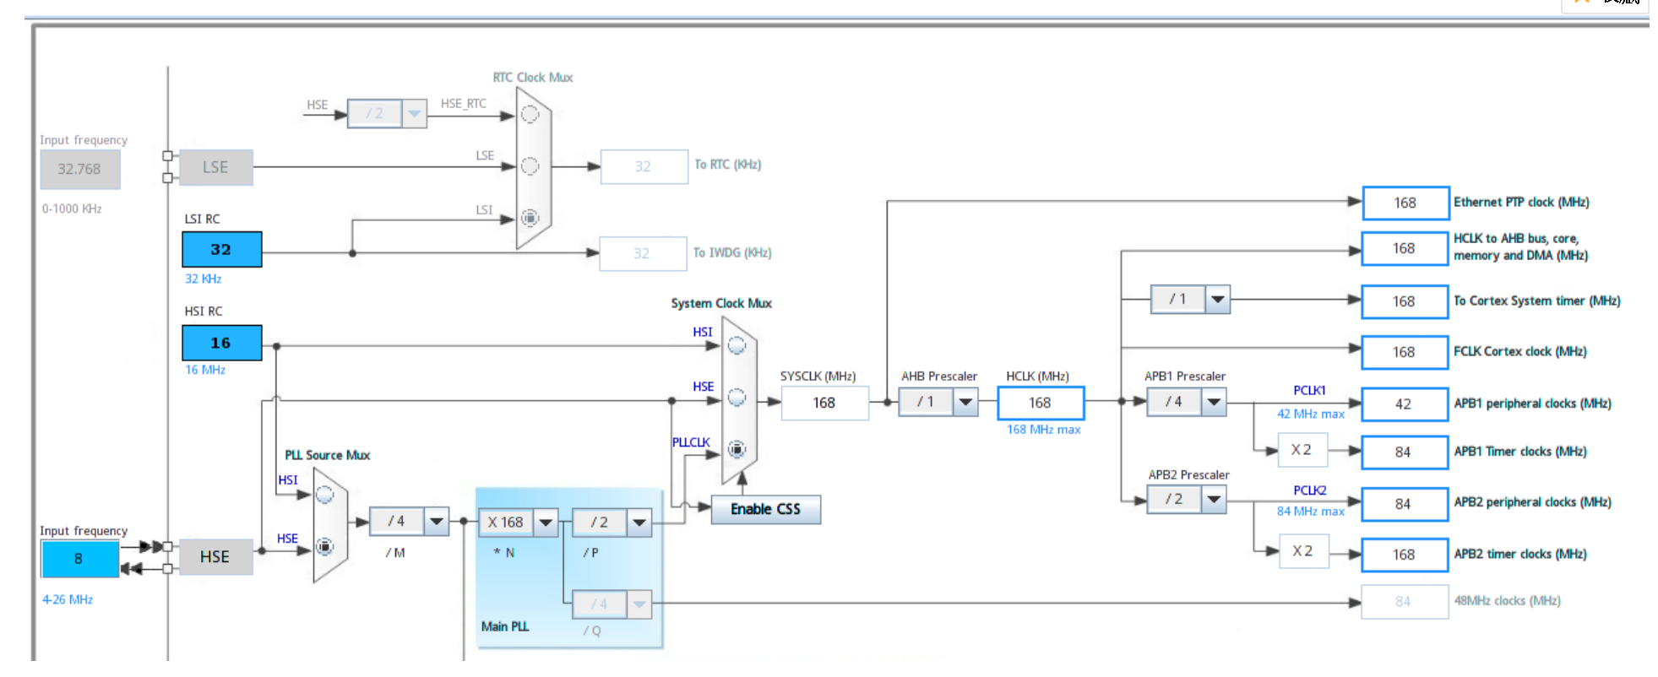Click APB1 Timer clocks value 84

1404,452
